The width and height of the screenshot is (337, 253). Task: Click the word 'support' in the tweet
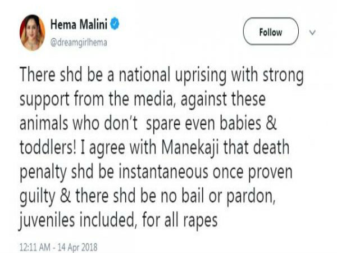click(x=44, y=100)
